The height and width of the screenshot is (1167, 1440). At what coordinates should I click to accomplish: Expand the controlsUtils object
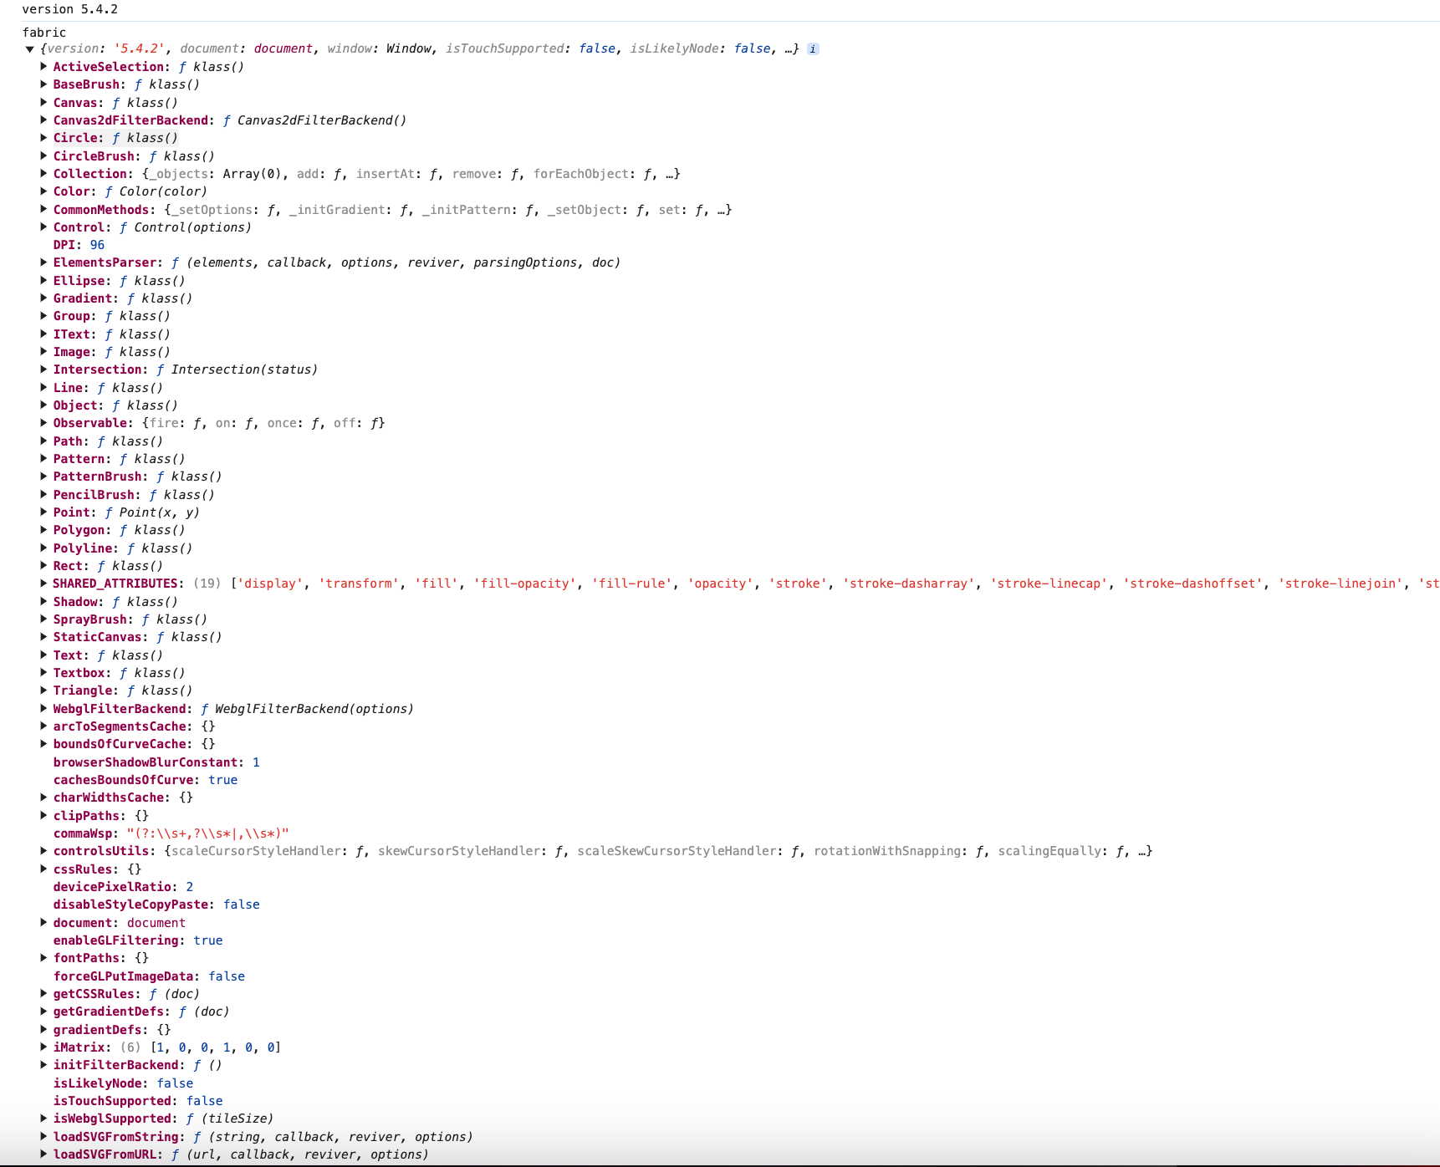(x=43, y=851)
